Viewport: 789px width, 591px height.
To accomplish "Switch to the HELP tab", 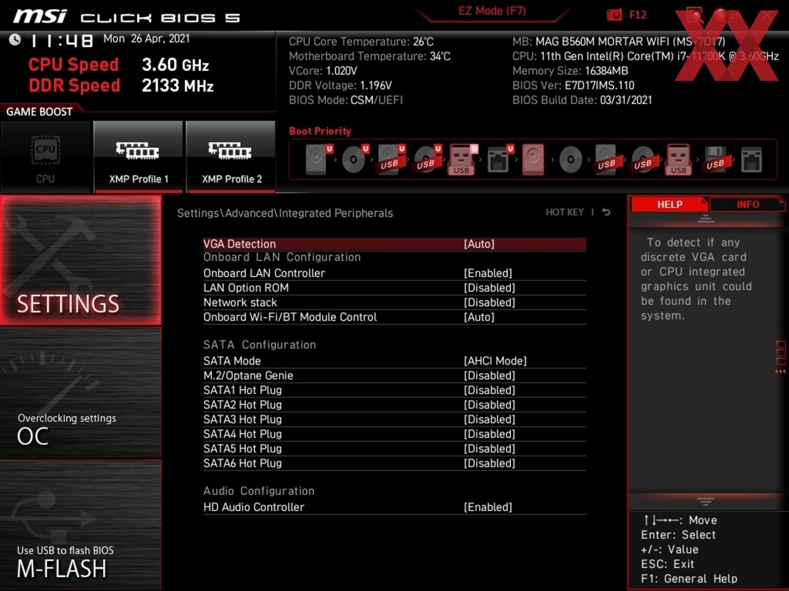I will click(669, 204).
